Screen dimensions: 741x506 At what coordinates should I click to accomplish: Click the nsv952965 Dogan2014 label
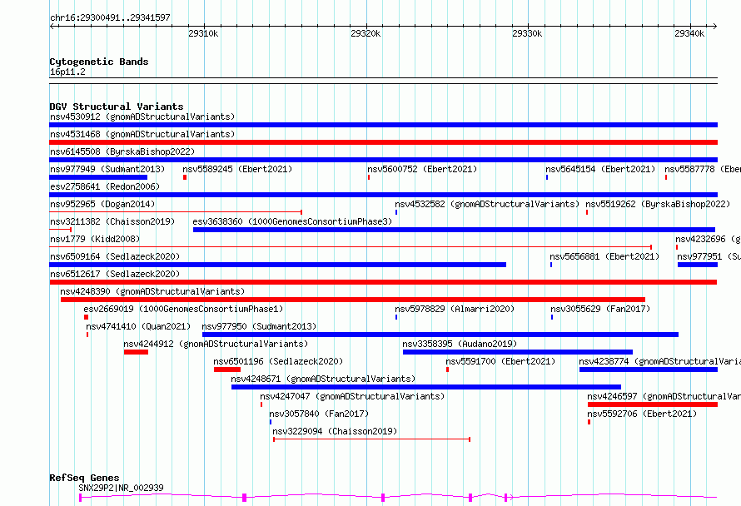[102, 204]
